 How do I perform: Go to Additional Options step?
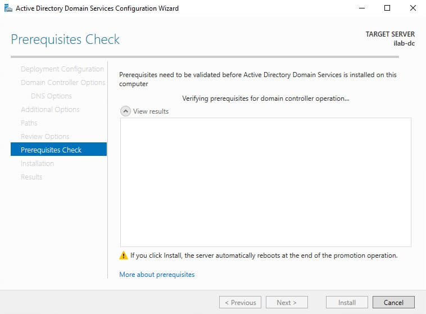(50, 110)
